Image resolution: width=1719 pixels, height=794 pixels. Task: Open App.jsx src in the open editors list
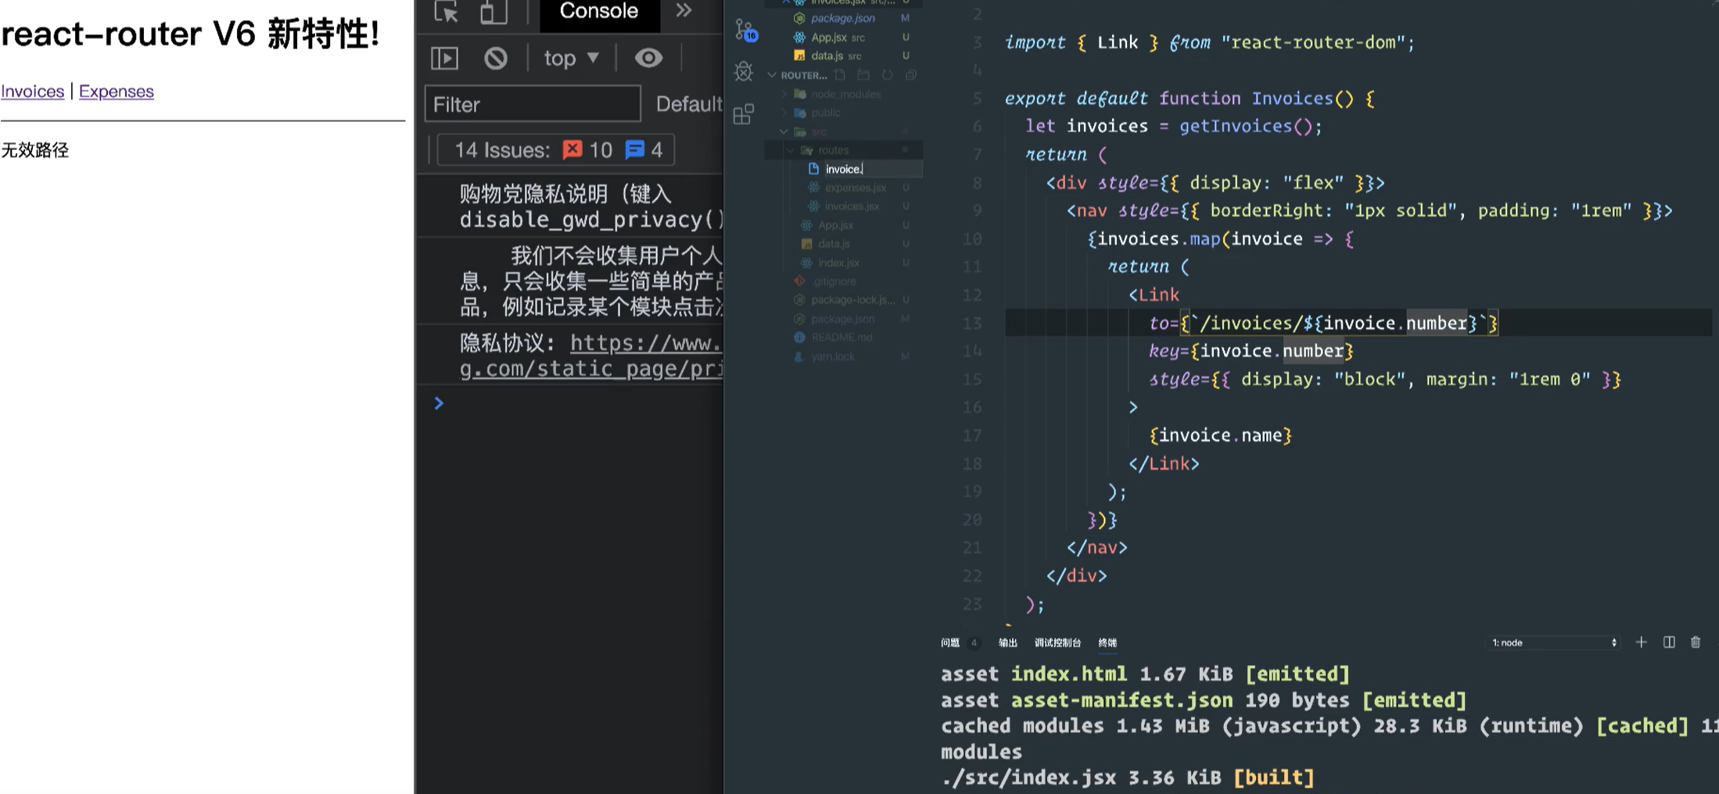[837, 37]
